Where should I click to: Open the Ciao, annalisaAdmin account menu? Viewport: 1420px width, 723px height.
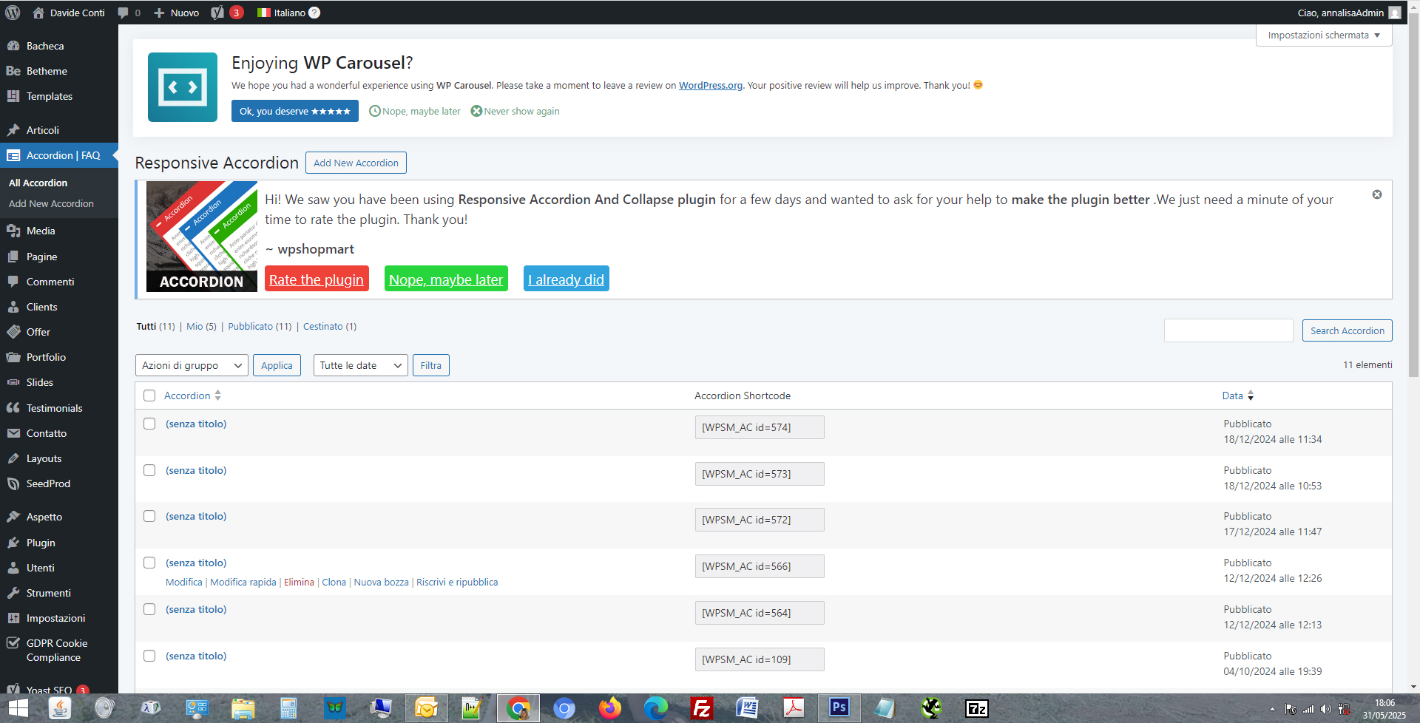point(1348,13)
